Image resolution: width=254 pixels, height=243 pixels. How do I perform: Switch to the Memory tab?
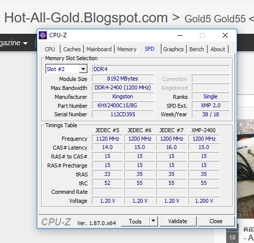click(127, 49)
